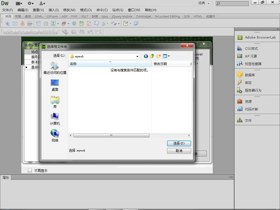Switch to 拆分 view
Image resolution: width=280 pixels, height=210 pixels.
(21, 32)
